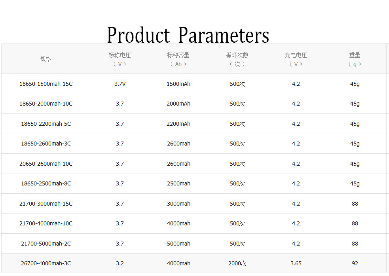The image size is (389, 276).
Task: Click the 18650-2600mah-3C spec cell
Action: coord(46,144)
